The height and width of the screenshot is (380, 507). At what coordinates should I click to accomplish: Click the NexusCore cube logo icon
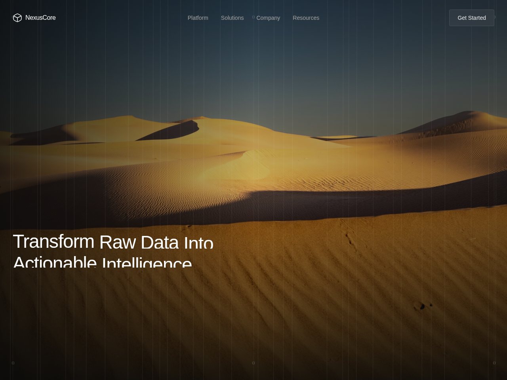coord(17,18)
